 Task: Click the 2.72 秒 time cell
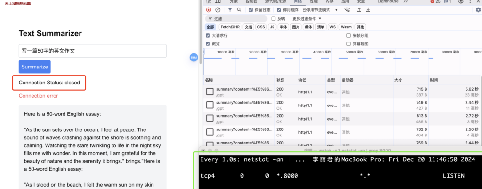click(472, 116)
